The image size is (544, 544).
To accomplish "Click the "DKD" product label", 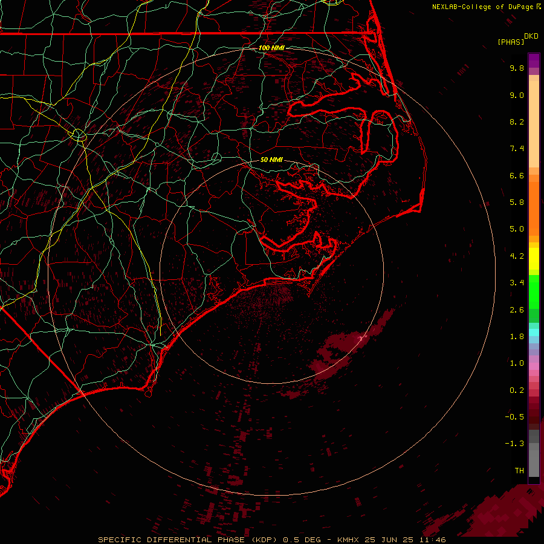I will 531,36.
